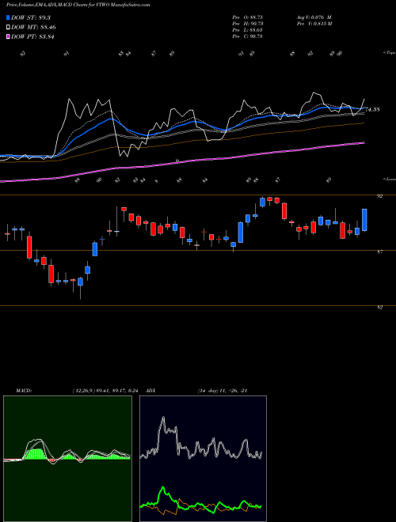This screenshot has width=396, height=522.
Task: Click the chart title mentioning VTWO MunafaSutra.com
Action: 78,5
